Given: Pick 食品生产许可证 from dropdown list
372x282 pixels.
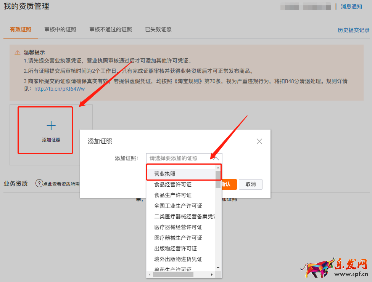Looking at the screenshot, I should 173,195.
